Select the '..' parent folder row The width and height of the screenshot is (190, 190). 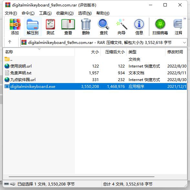point(96,59)
